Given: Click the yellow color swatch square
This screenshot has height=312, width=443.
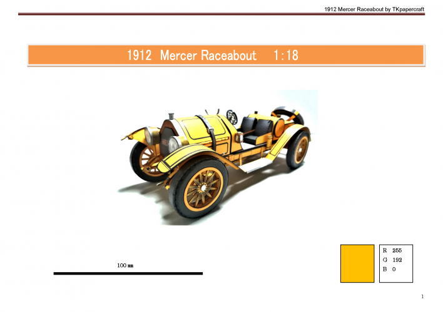Looking at the screenshot, I should point(357,263).
